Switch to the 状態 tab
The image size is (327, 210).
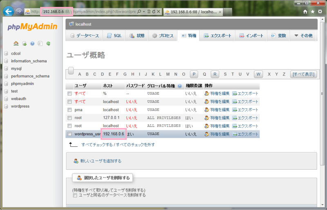point(137,35)
